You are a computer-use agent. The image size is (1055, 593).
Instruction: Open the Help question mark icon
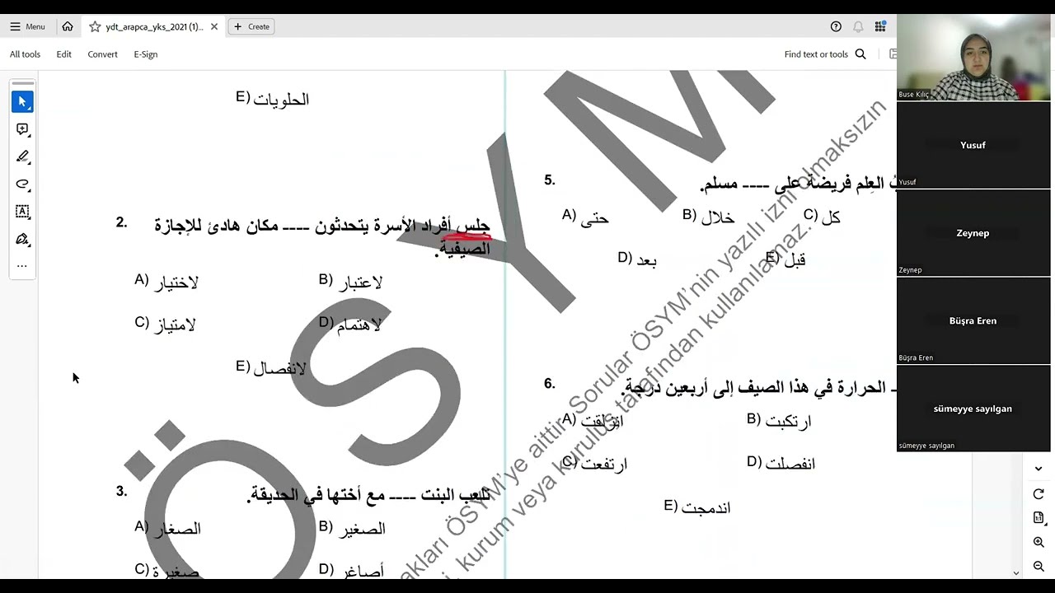pos(836,26)
